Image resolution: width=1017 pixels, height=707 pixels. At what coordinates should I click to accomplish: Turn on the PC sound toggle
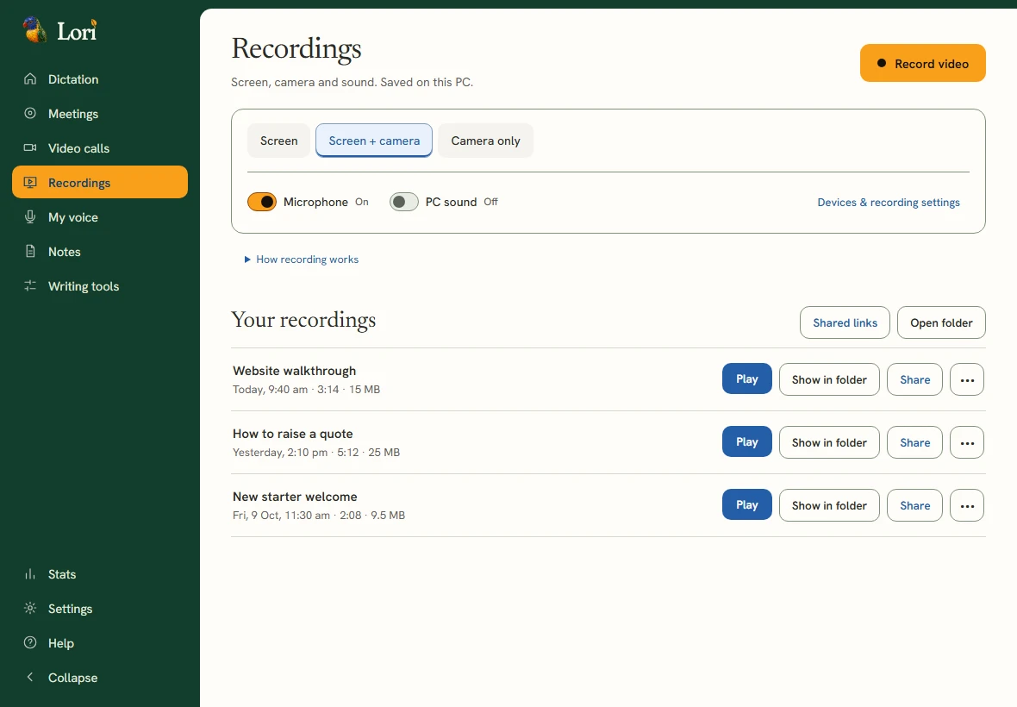403,202
